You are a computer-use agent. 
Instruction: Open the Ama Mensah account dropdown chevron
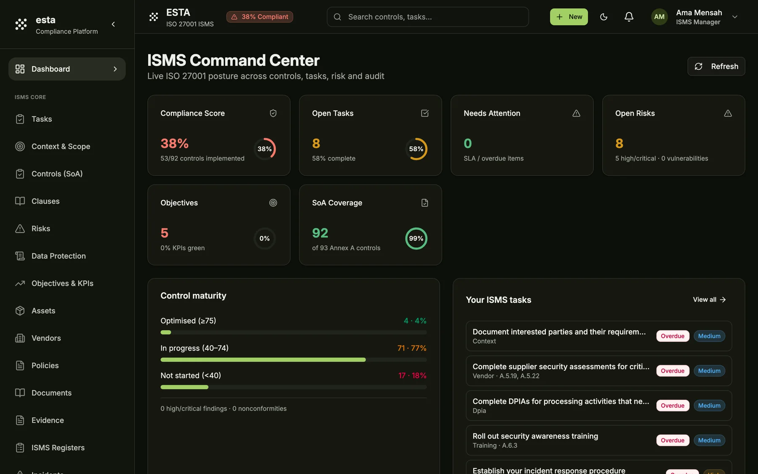pyautogui.click(x=735, y=17)
